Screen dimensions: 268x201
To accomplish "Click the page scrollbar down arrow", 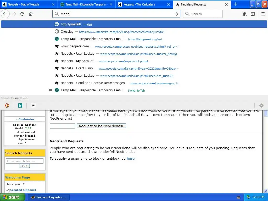I will click(x=266, y=191).
